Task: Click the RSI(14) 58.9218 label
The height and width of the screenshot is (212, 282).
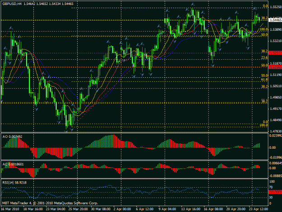Action: pyautogui.click(x=14, y=183)
